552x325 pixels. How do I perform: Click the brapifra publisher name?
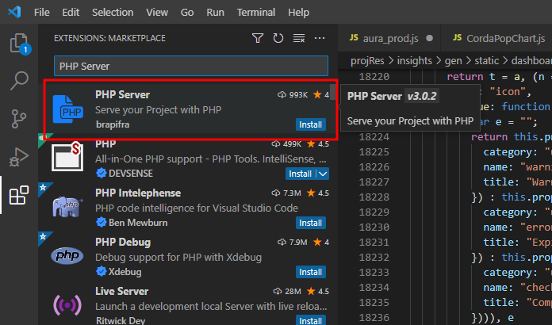click(113, 124)
